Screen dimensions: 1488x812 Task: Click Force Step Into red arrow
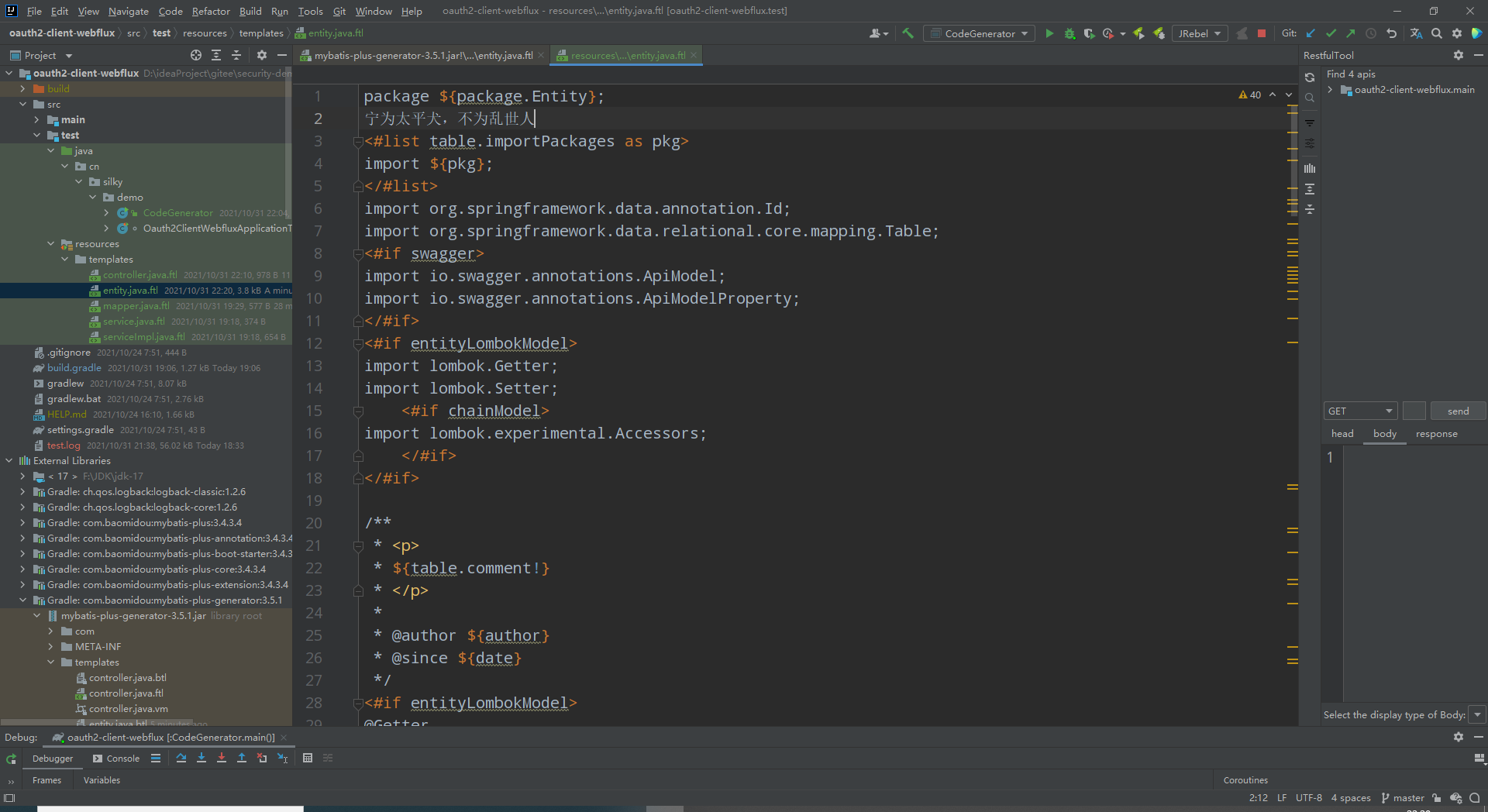221,758
